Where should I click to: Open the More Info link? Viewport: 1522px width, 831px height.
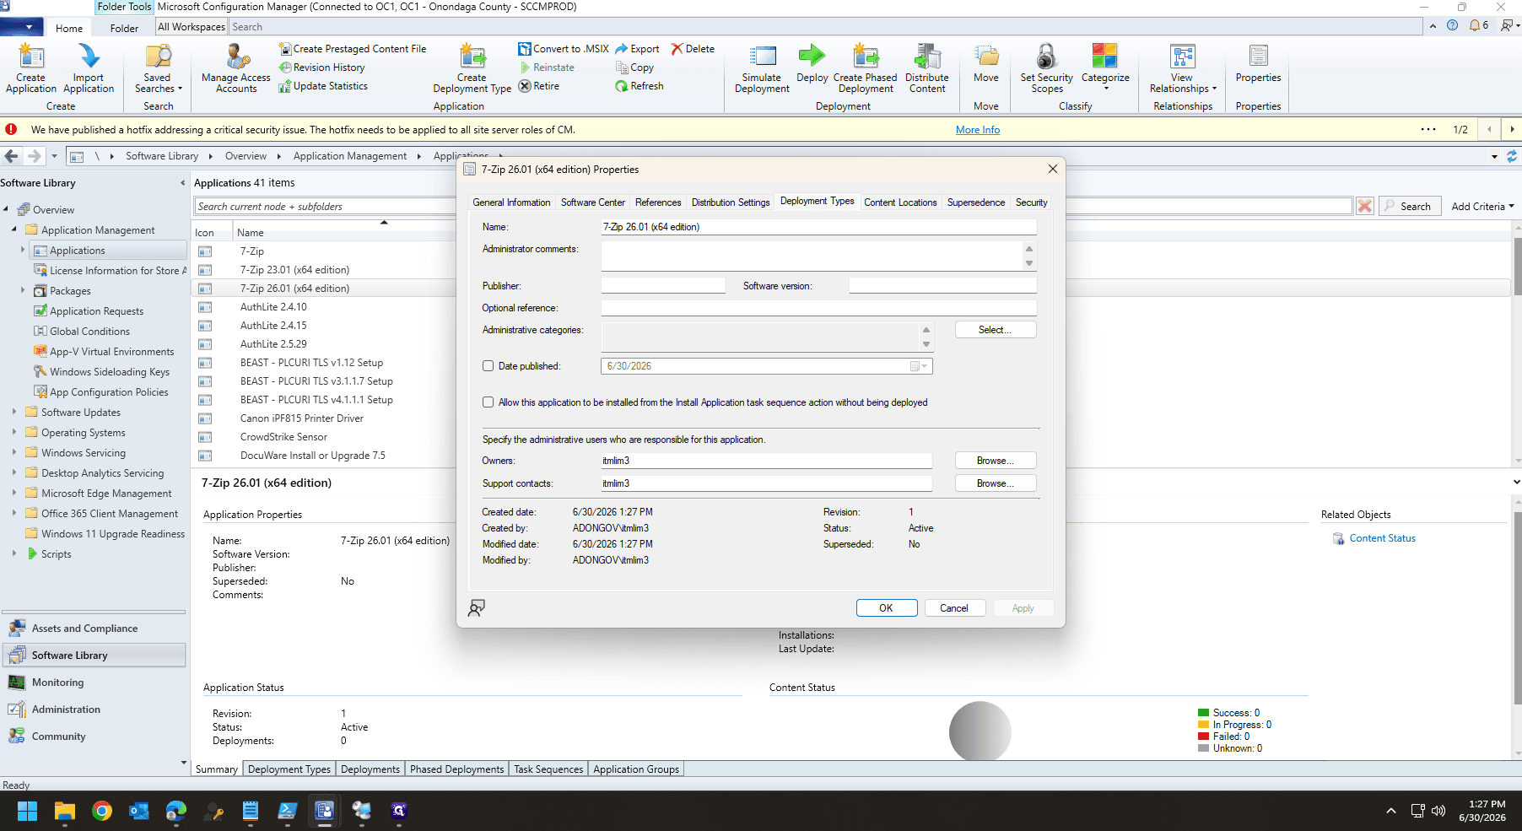(978, 130)
